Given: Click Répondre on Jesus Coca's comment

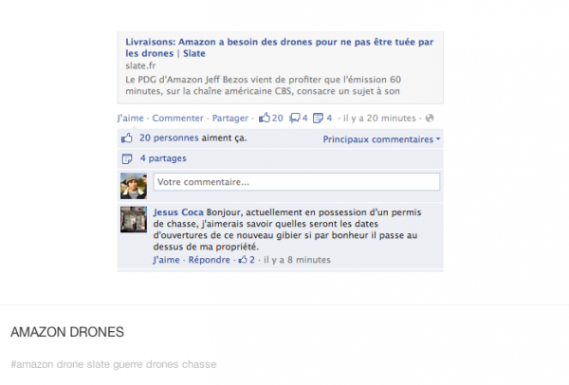Looking at the screenshot, I should click(x=209, y=260).
